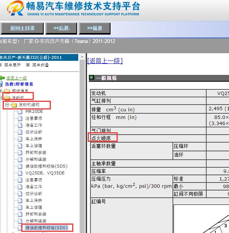Image resolution: width=229 pixels, height=233 pixels.
Task: Click the page icon beside VQ25DE, VQ35DE
Action: pyautogui.click(x=20, y=173)
